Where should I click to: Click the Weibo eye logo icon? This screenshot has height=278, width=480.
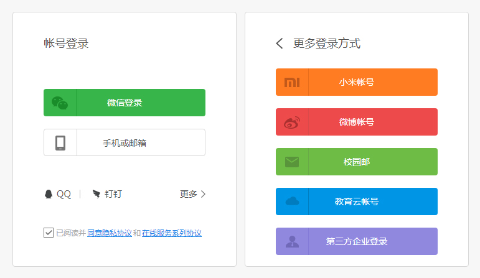click(292, 123)
